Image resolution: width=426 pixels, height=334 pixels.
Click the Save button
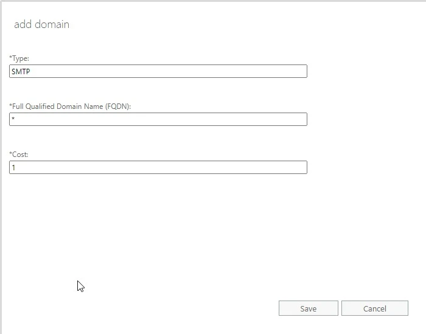308,308
